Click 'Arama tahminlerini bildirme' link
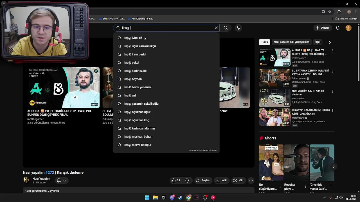 [203, 150]
